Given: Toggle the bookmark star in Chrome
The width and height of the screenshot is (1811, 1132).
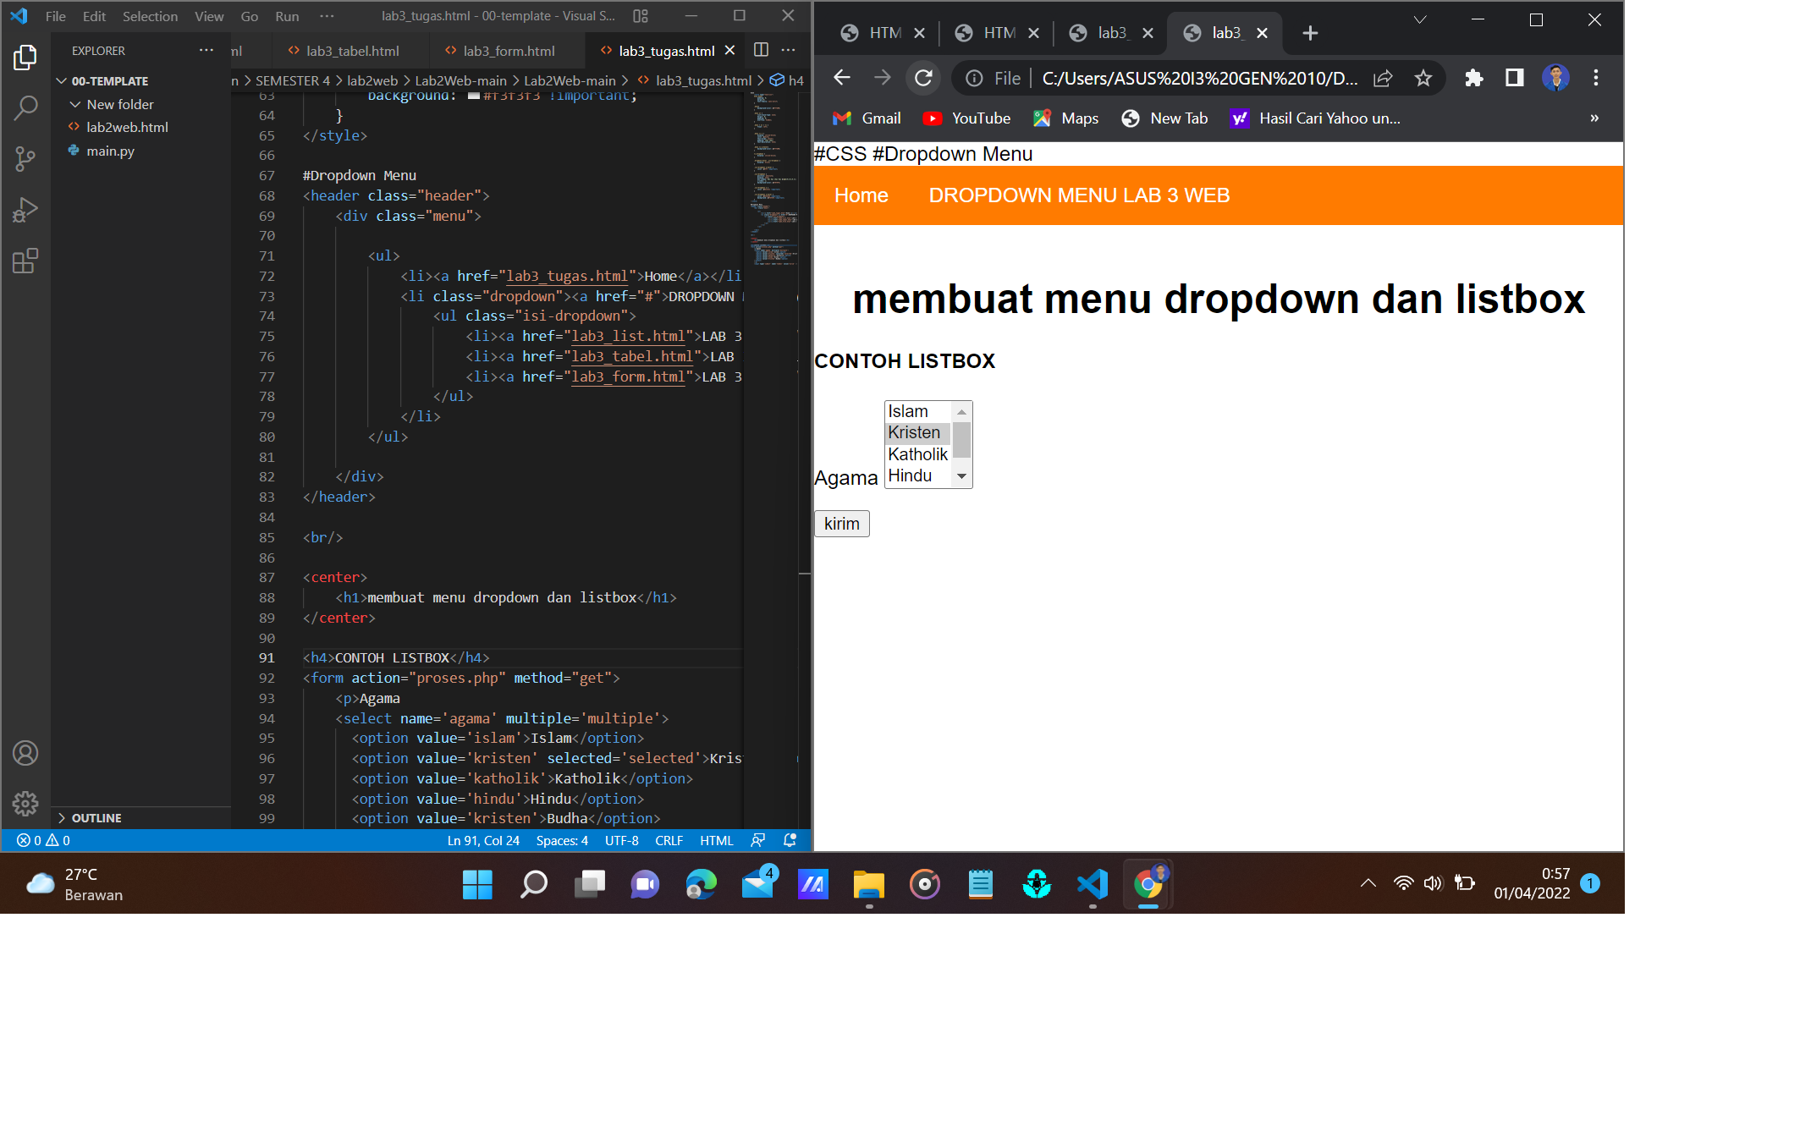Looking at the screenshot, I should 1423,78.
